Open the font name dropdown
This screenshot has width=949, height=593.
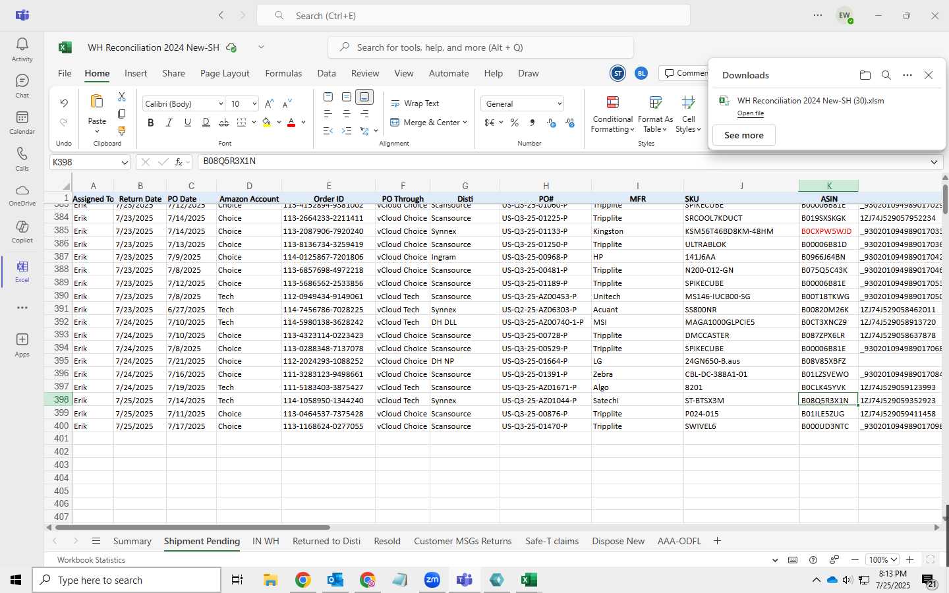tap(221, 104)
